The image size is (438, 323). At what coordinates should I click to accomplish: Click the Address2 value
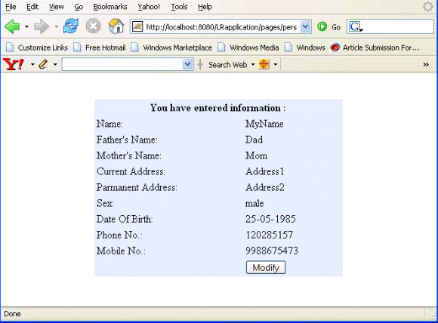click(265, 187)
